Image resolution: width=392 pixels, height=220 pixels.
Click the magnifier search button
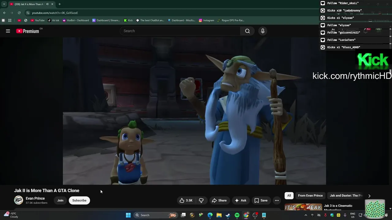[247, 31]
